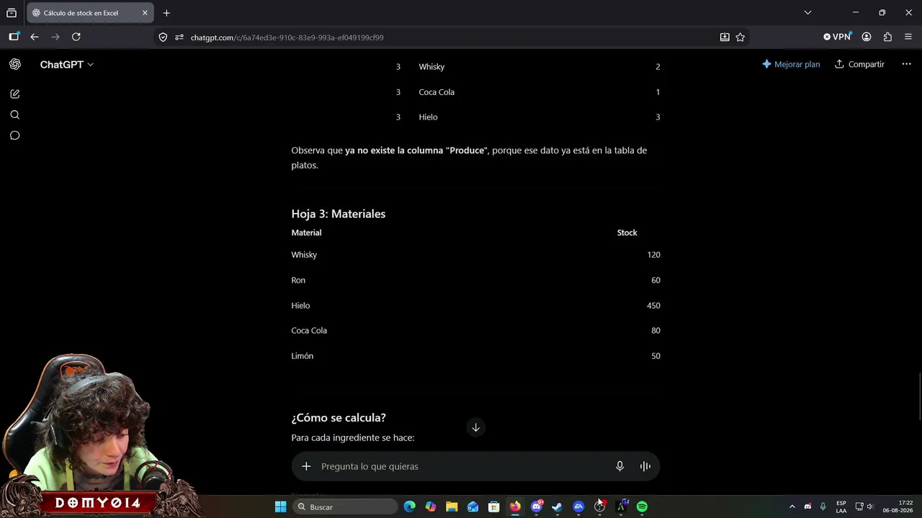Viewport: 922px width, 518px height.
Task: Click the plus attach button in prompt box
Action: (306, 466)
